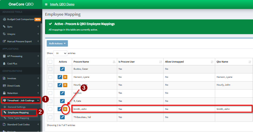Check the Le, Duc row checkbox
253x132 pixels.
(x=50, y=93)
